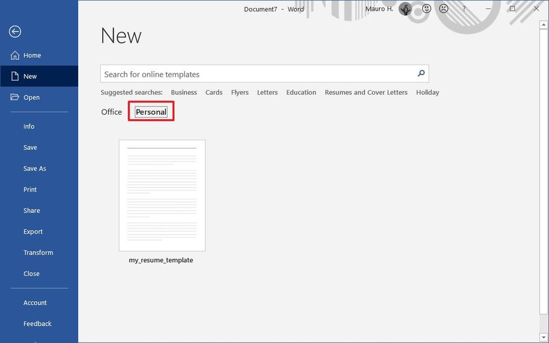Select Print from the sidebar
The height and width of the screenshot is (343, 549).
tap(30, 189)
